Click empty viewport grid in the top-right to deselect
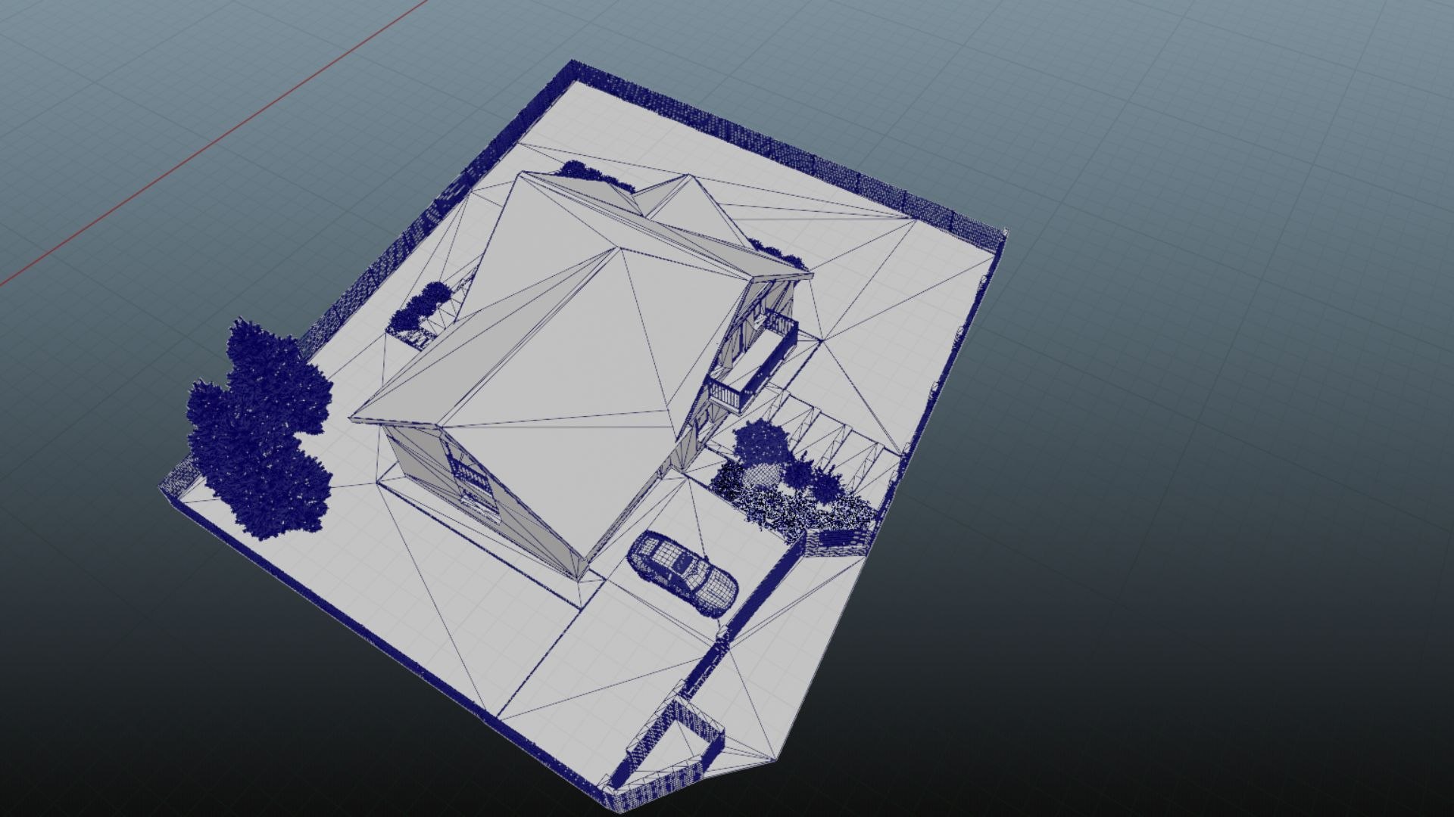Image resolution: width=1454 pixels, height=817 pixels. click(1250, 113)
